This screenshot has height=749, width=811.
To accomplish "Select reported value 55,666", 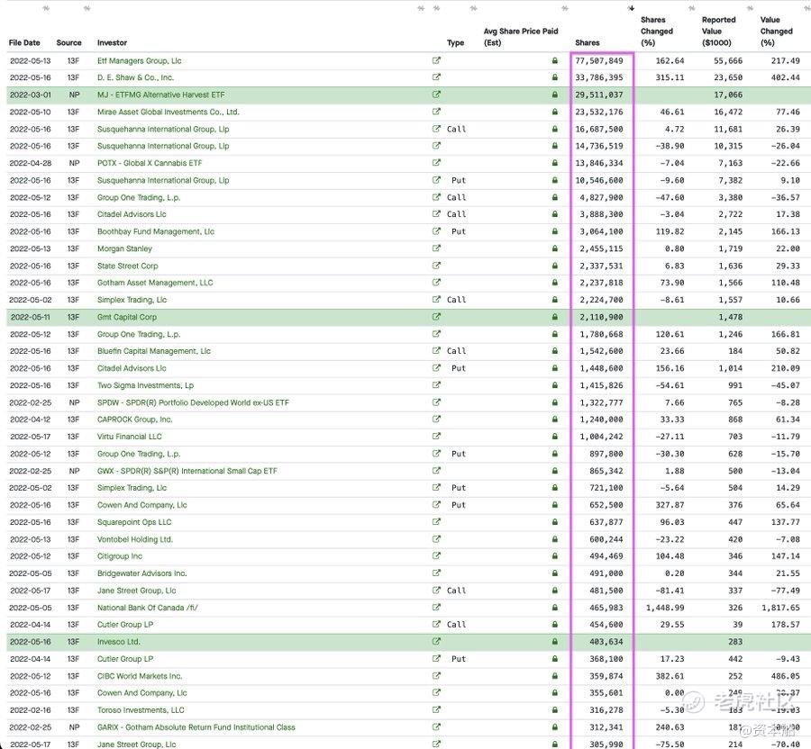I will tap(728, 60).
